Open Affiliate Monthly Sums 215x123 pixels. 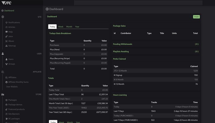coord(19,82)
